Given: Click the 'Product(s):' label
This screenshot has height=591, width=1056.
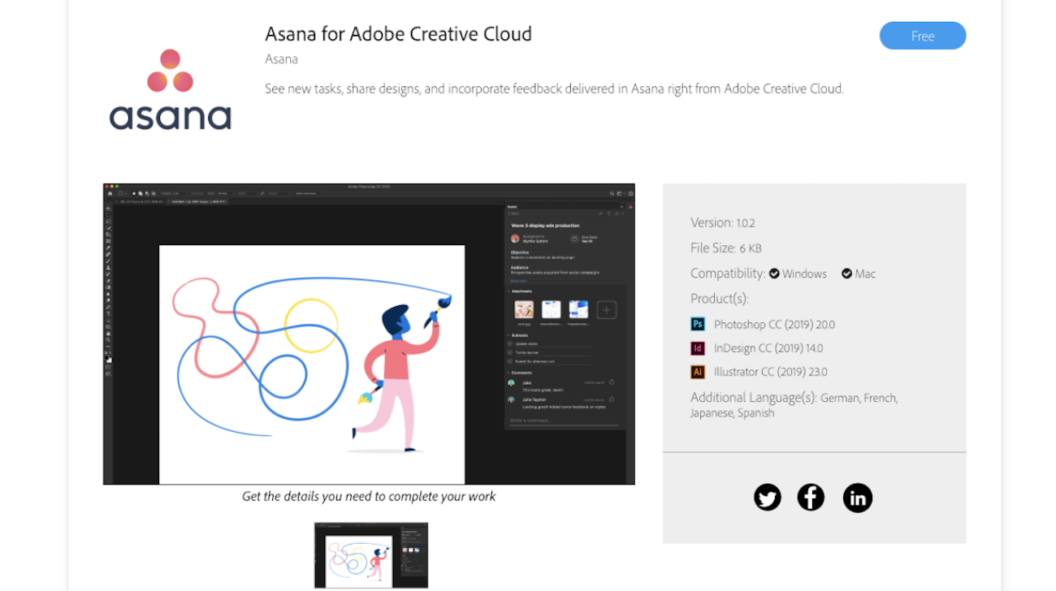Looking at the screenshot, I should click(720, 299).
